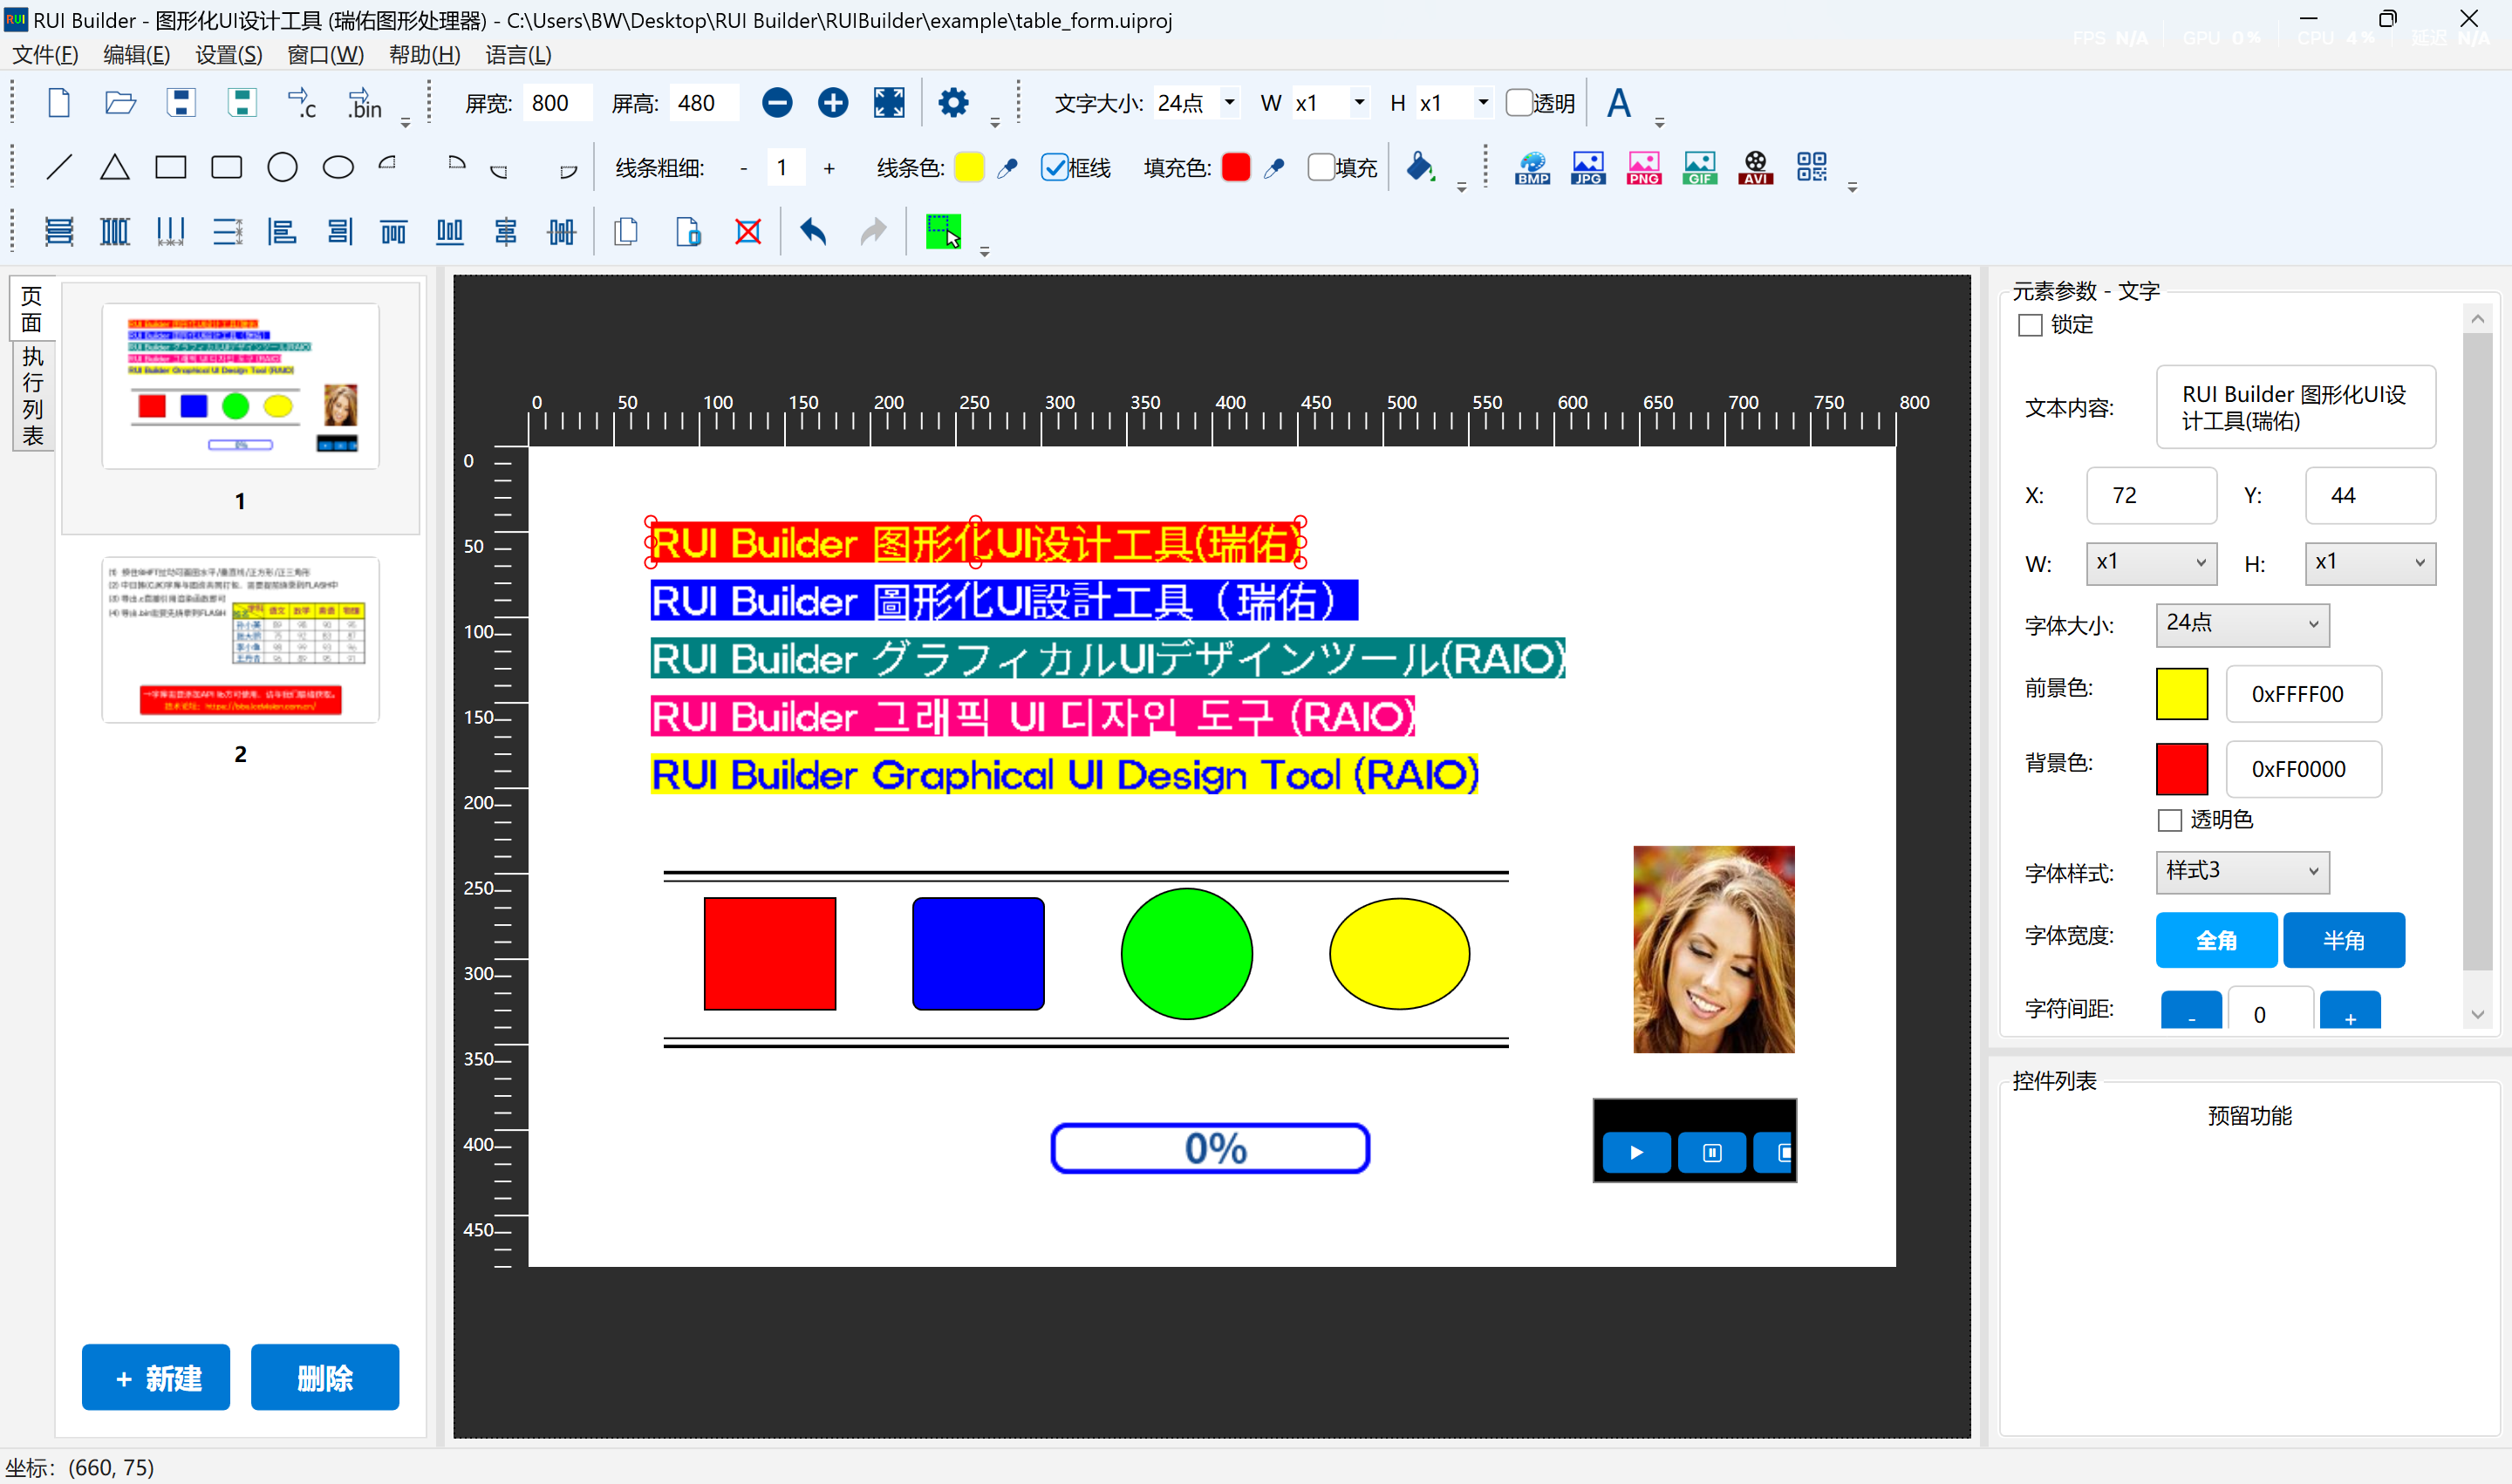Expand the 字体大小 24点 dropdown
Image resolution: width=2512 pixels, height=1484 pixels.
(x=2242, y=623)
